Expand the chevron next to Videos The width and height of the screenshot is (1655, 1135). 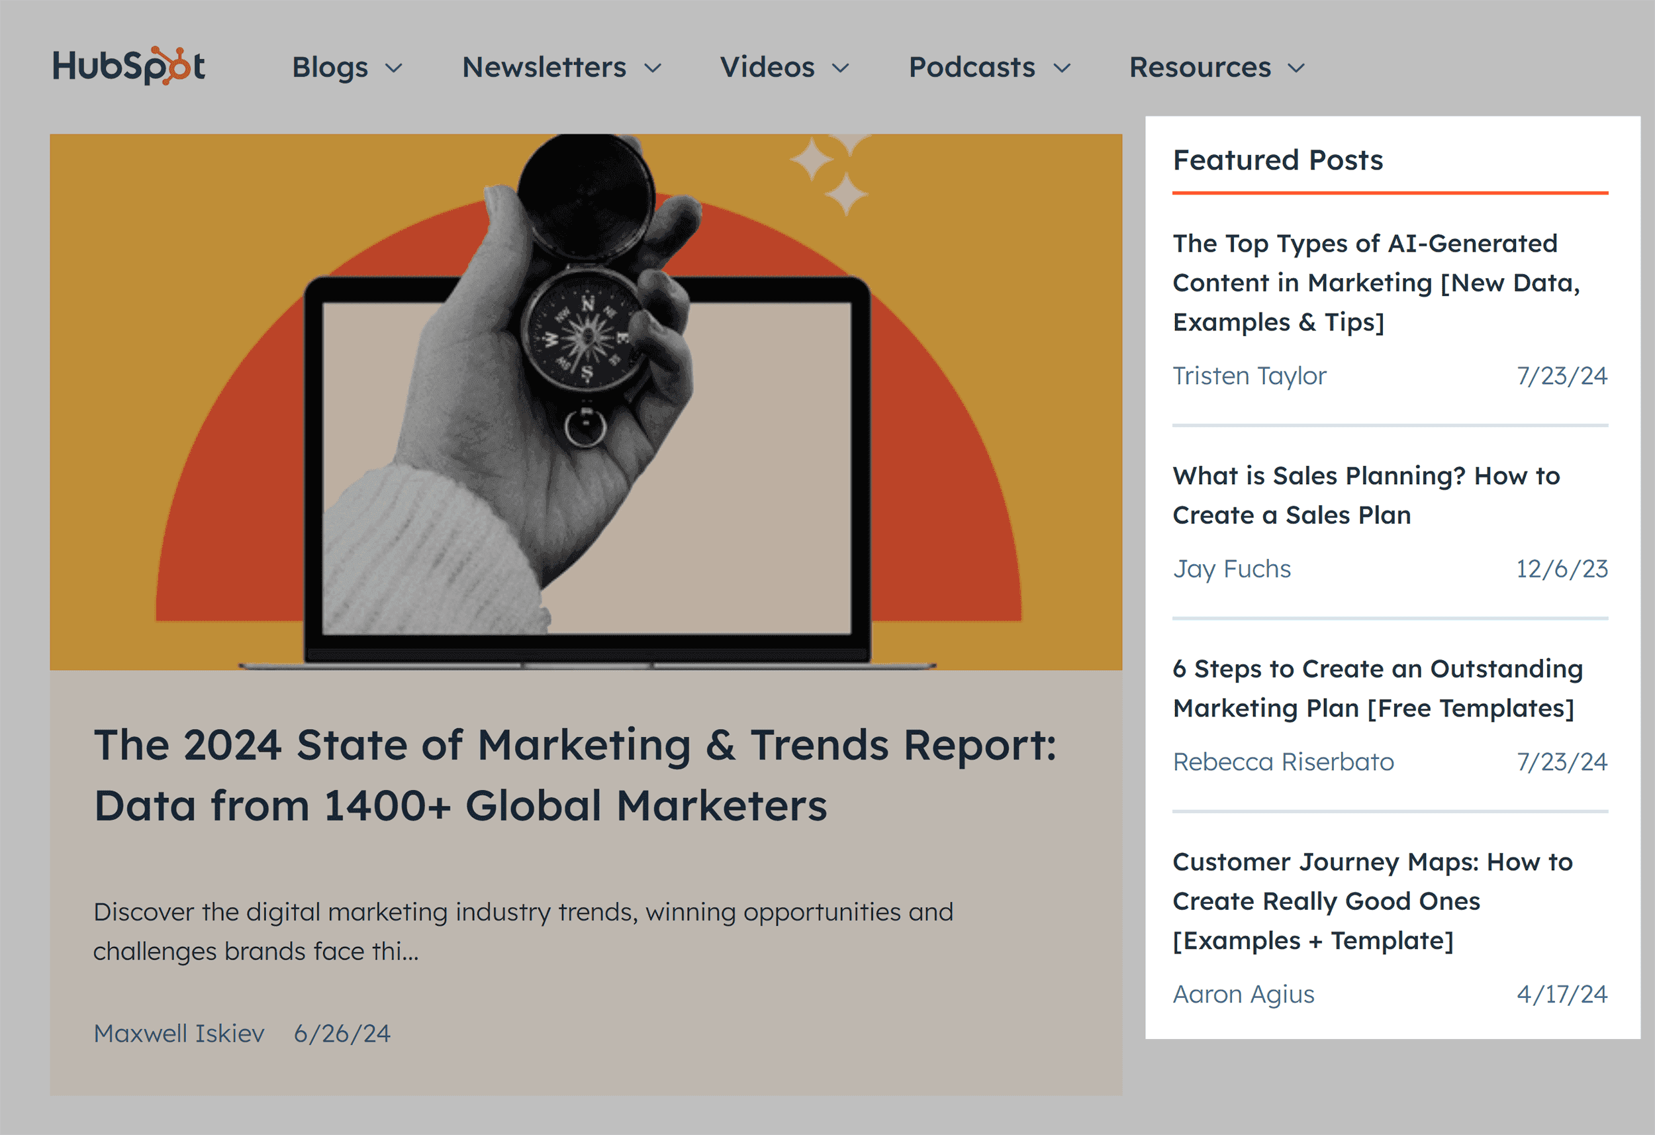(841, 68)
